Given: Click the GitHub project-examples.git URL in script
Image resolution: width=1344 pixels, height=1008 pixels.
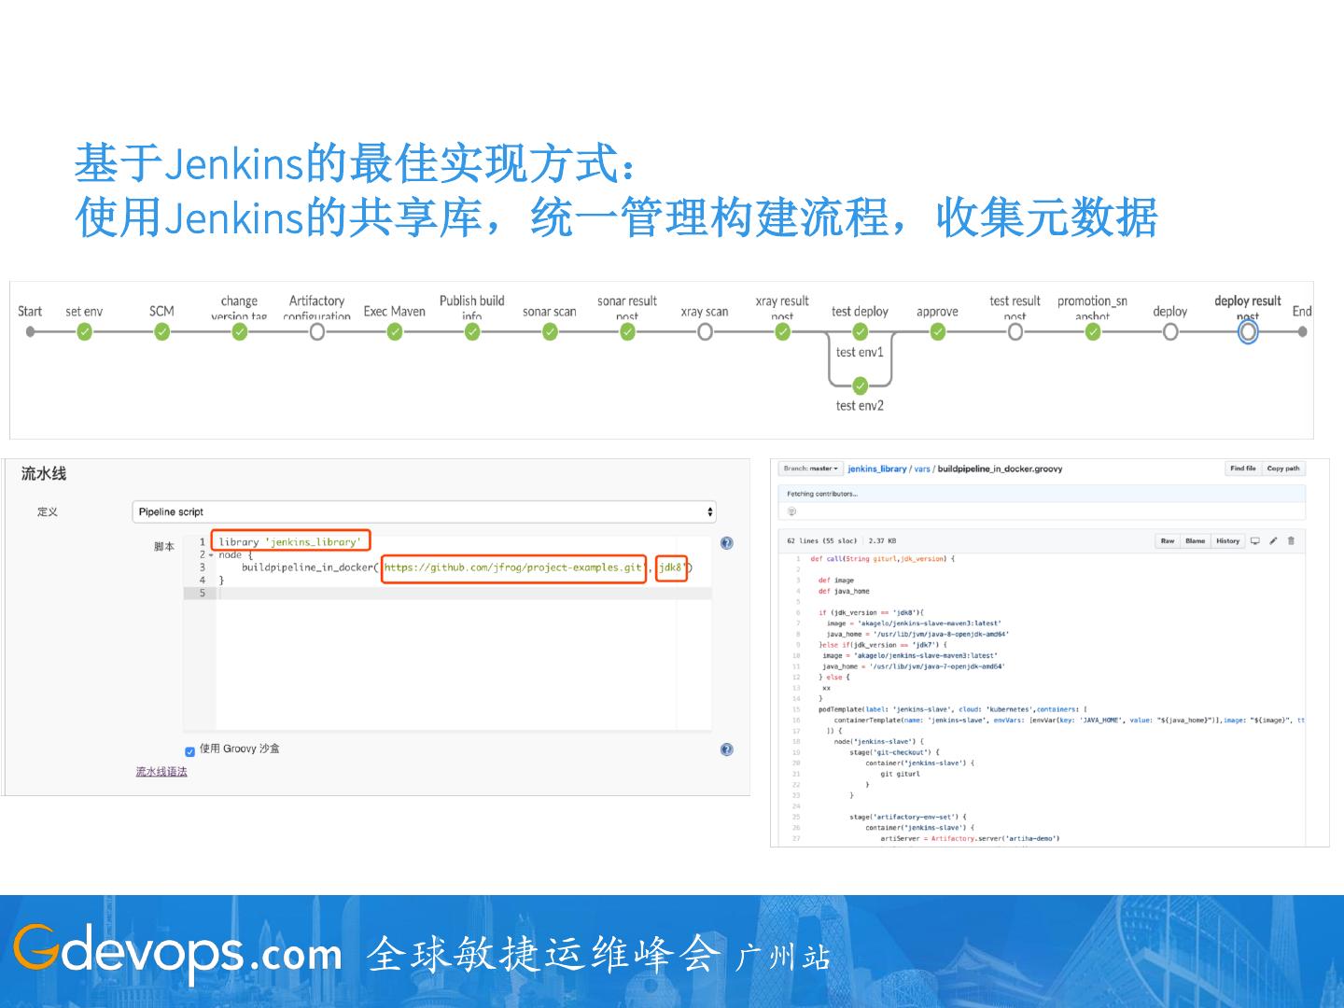Looking at the screenshot, I should pos(513,567).
